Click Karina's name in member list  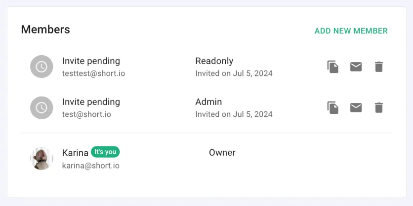coord(75,153)
